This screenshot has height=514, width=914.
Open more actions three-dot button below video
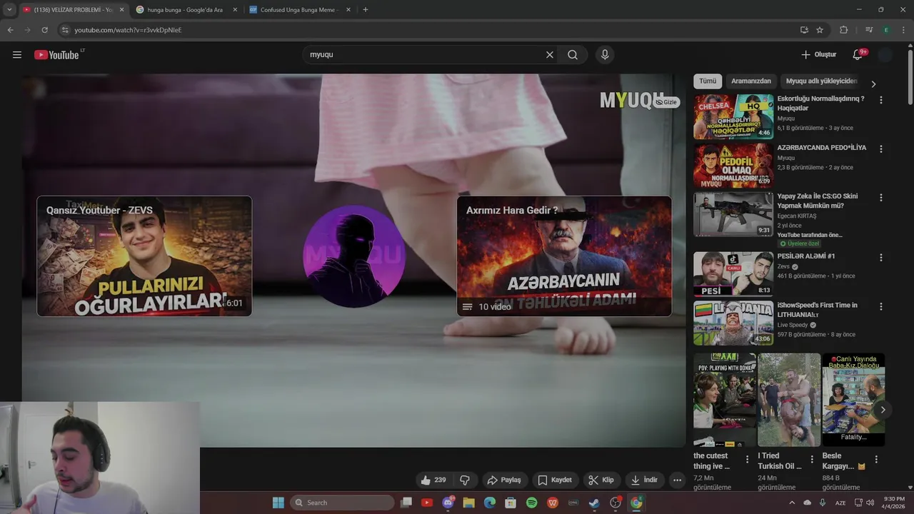[x=678, y=480]
